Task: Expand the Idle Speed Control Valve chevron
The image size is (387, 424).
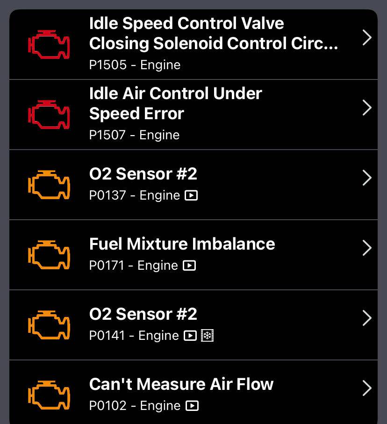Action: point(367,37)
